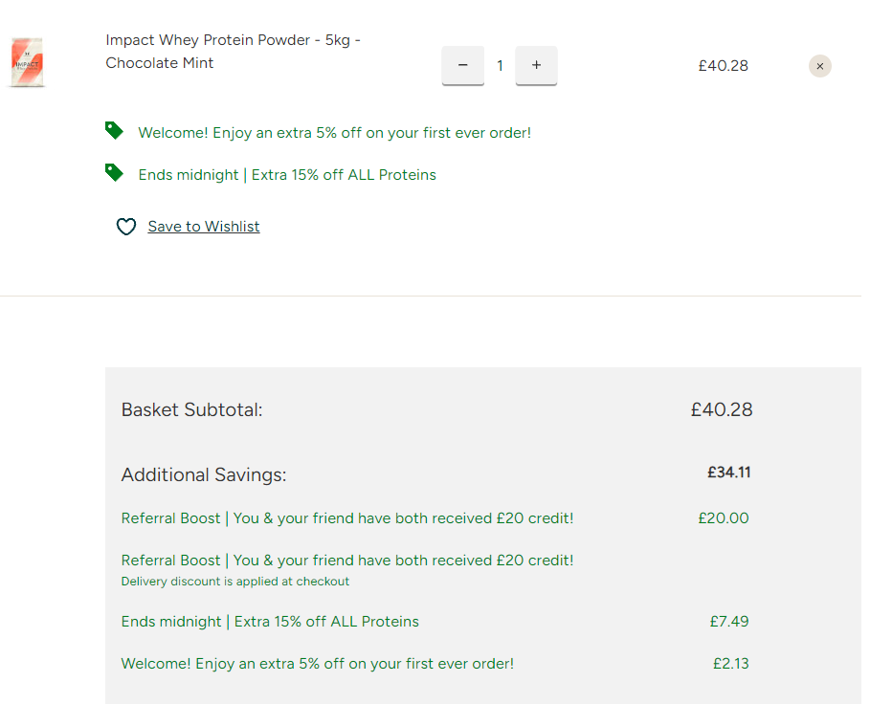Viewport: 870px width, 726px height.
Task: Click the £34.11 additional savings amount
Action: [729, 473]
